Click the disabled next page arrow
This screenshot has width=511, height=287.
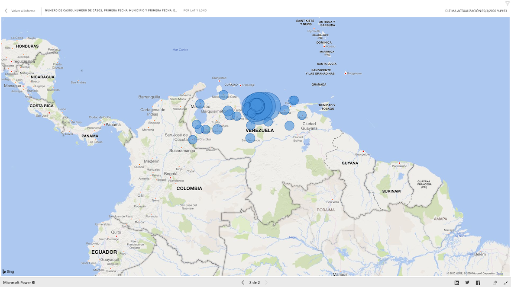coord(266,283)
